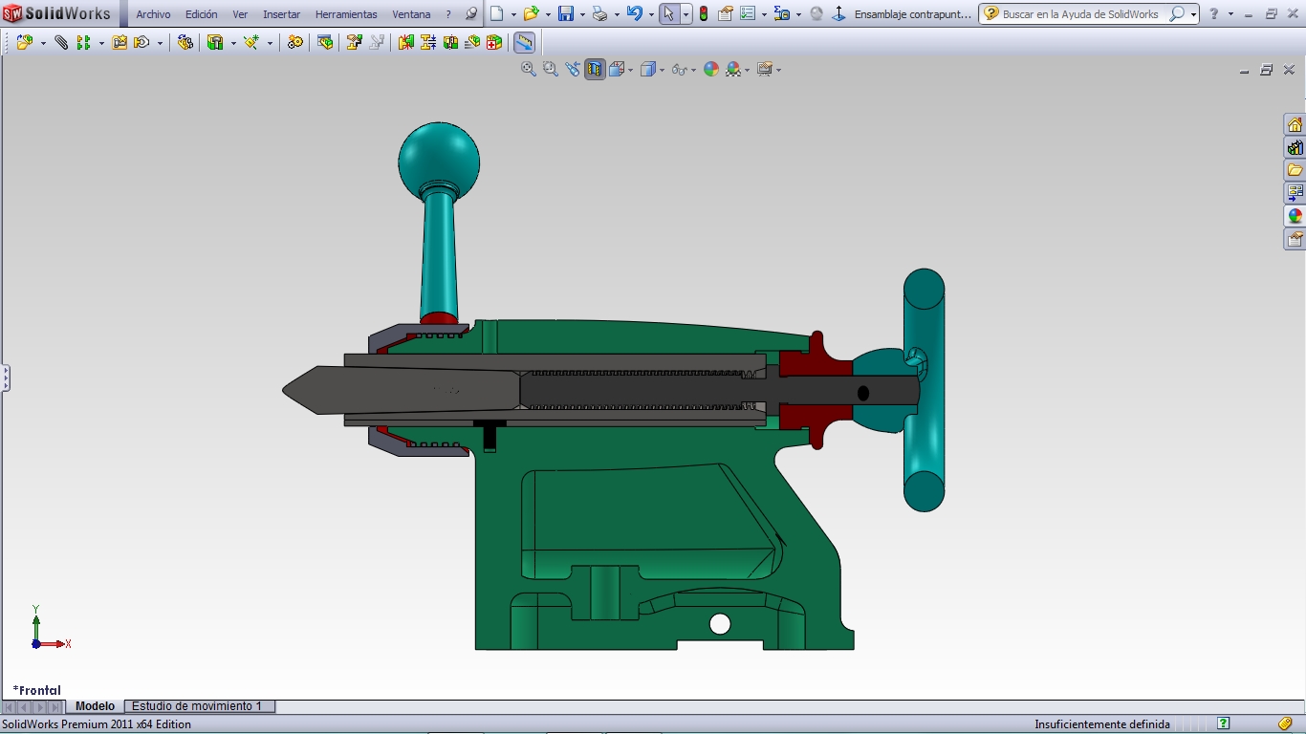Screen dimensions: 1306x734
Task: Click the Exploded View icon
Action: coord(355,43)
